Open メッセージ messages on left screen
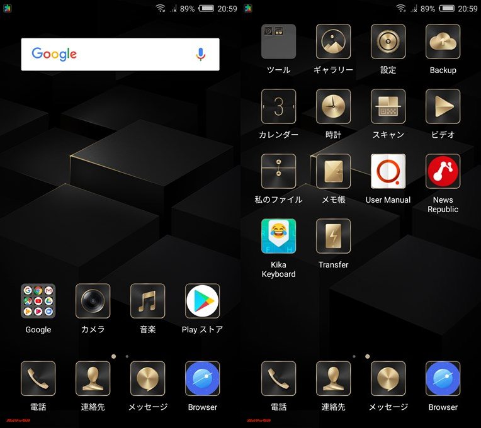This screenshot has width=481, height=428. (x=147, y=378)
